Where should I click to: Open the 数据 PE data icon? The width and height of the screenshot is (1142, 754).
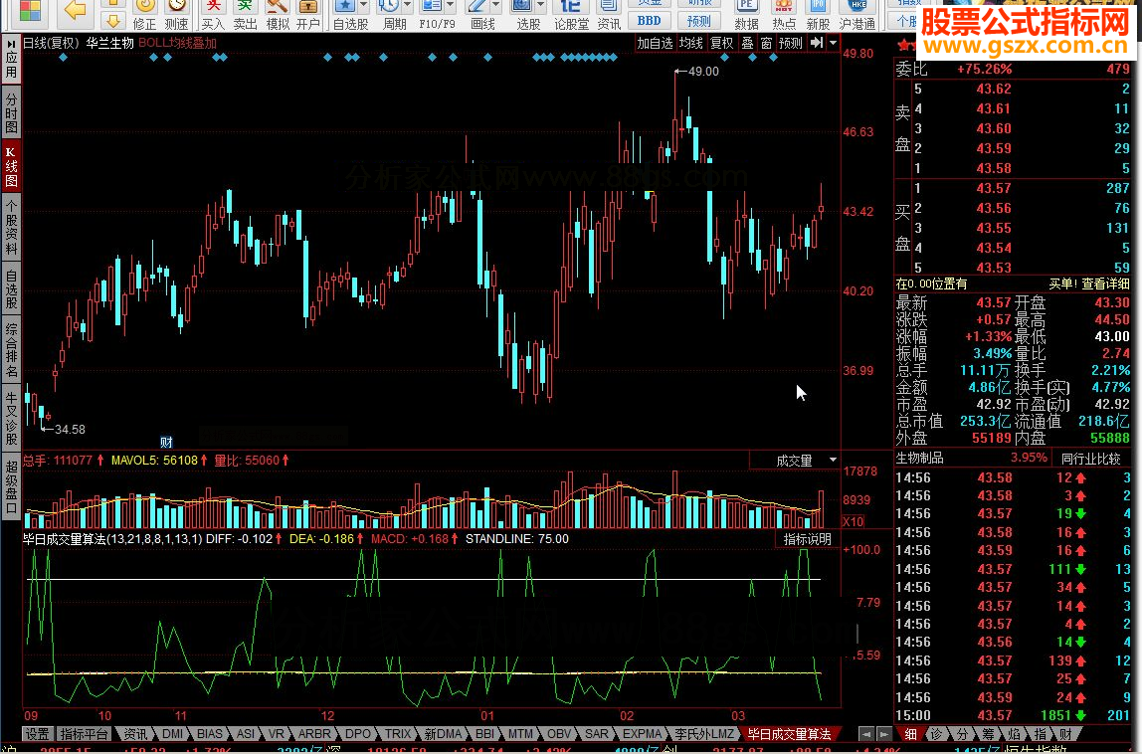pyautogui.click(x=746, y=15)
